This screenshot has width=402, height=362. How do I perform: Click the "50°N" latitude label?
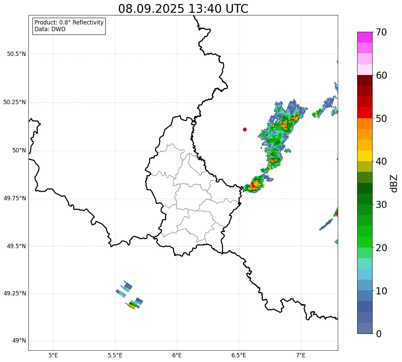pyautogui.click(x=19, y=151)
